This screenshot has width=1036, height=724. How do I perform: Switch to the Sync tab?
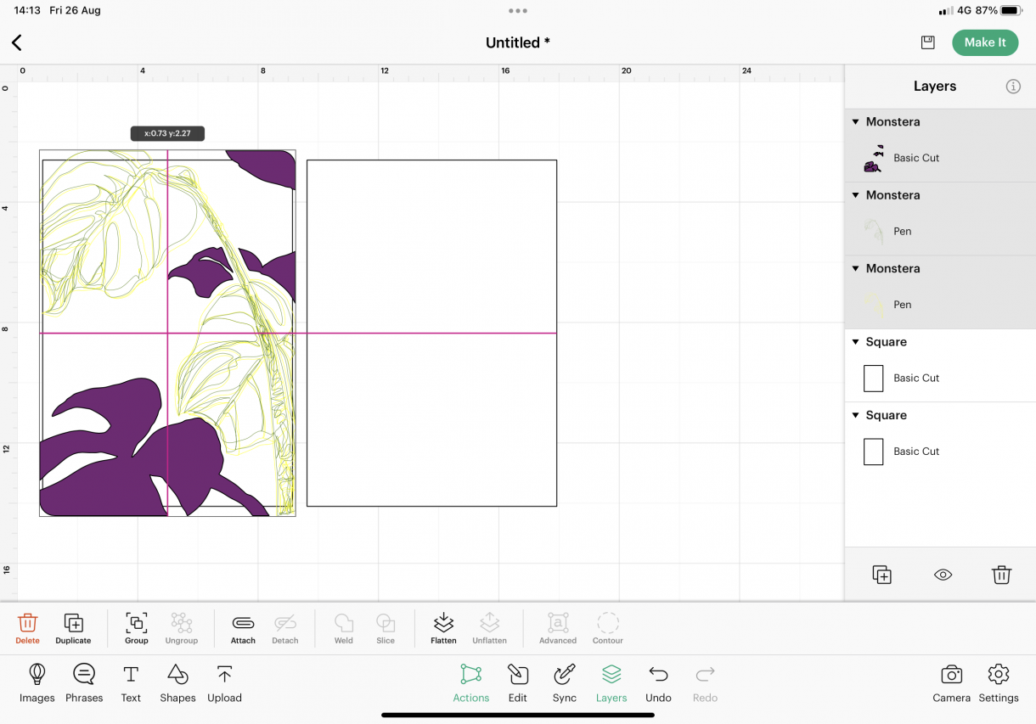[565, 684]
